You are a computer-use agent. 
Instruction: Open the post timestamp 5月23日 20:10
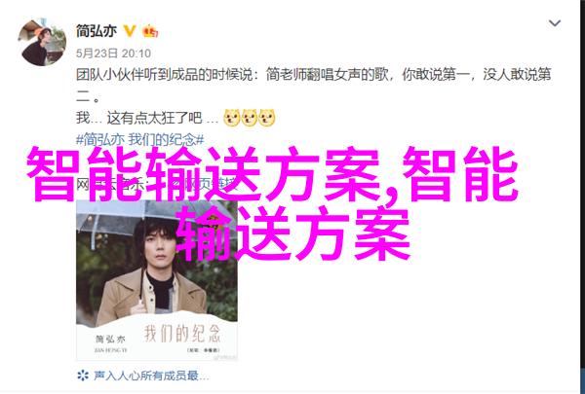coord(113,54)
